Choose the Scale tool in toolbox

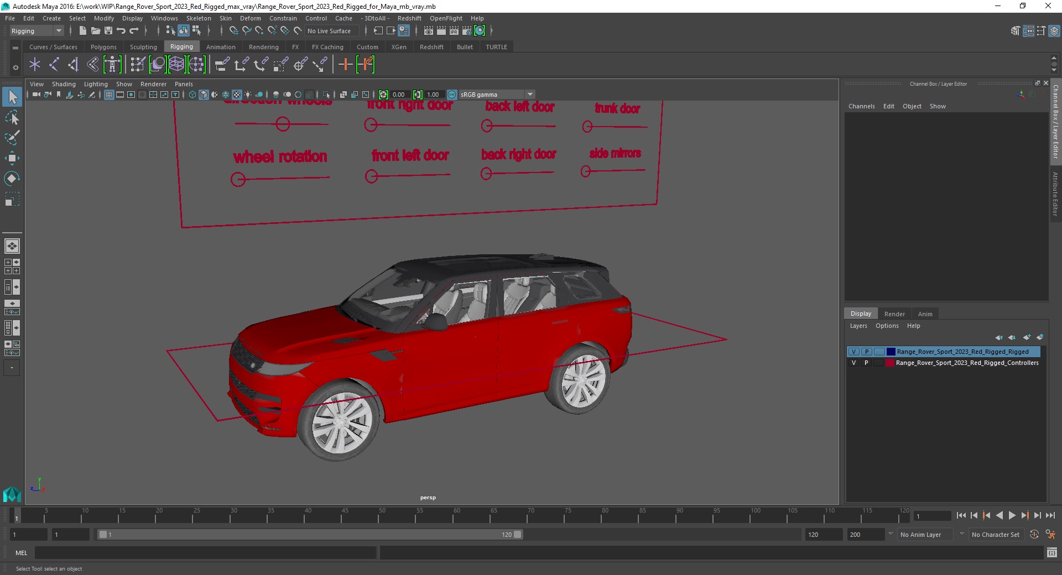tap(12, 199)
